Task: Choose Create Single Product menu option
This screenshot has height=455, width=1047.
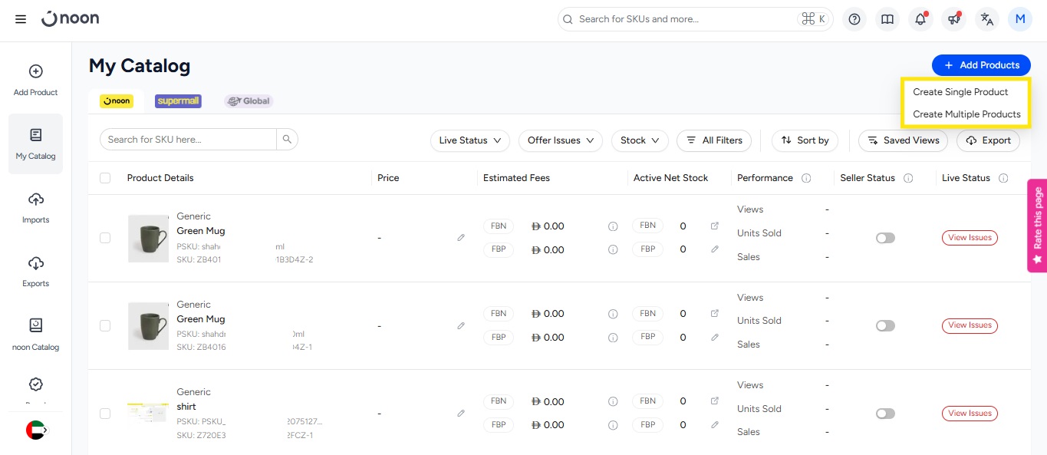Action: [x=960, y=92]
